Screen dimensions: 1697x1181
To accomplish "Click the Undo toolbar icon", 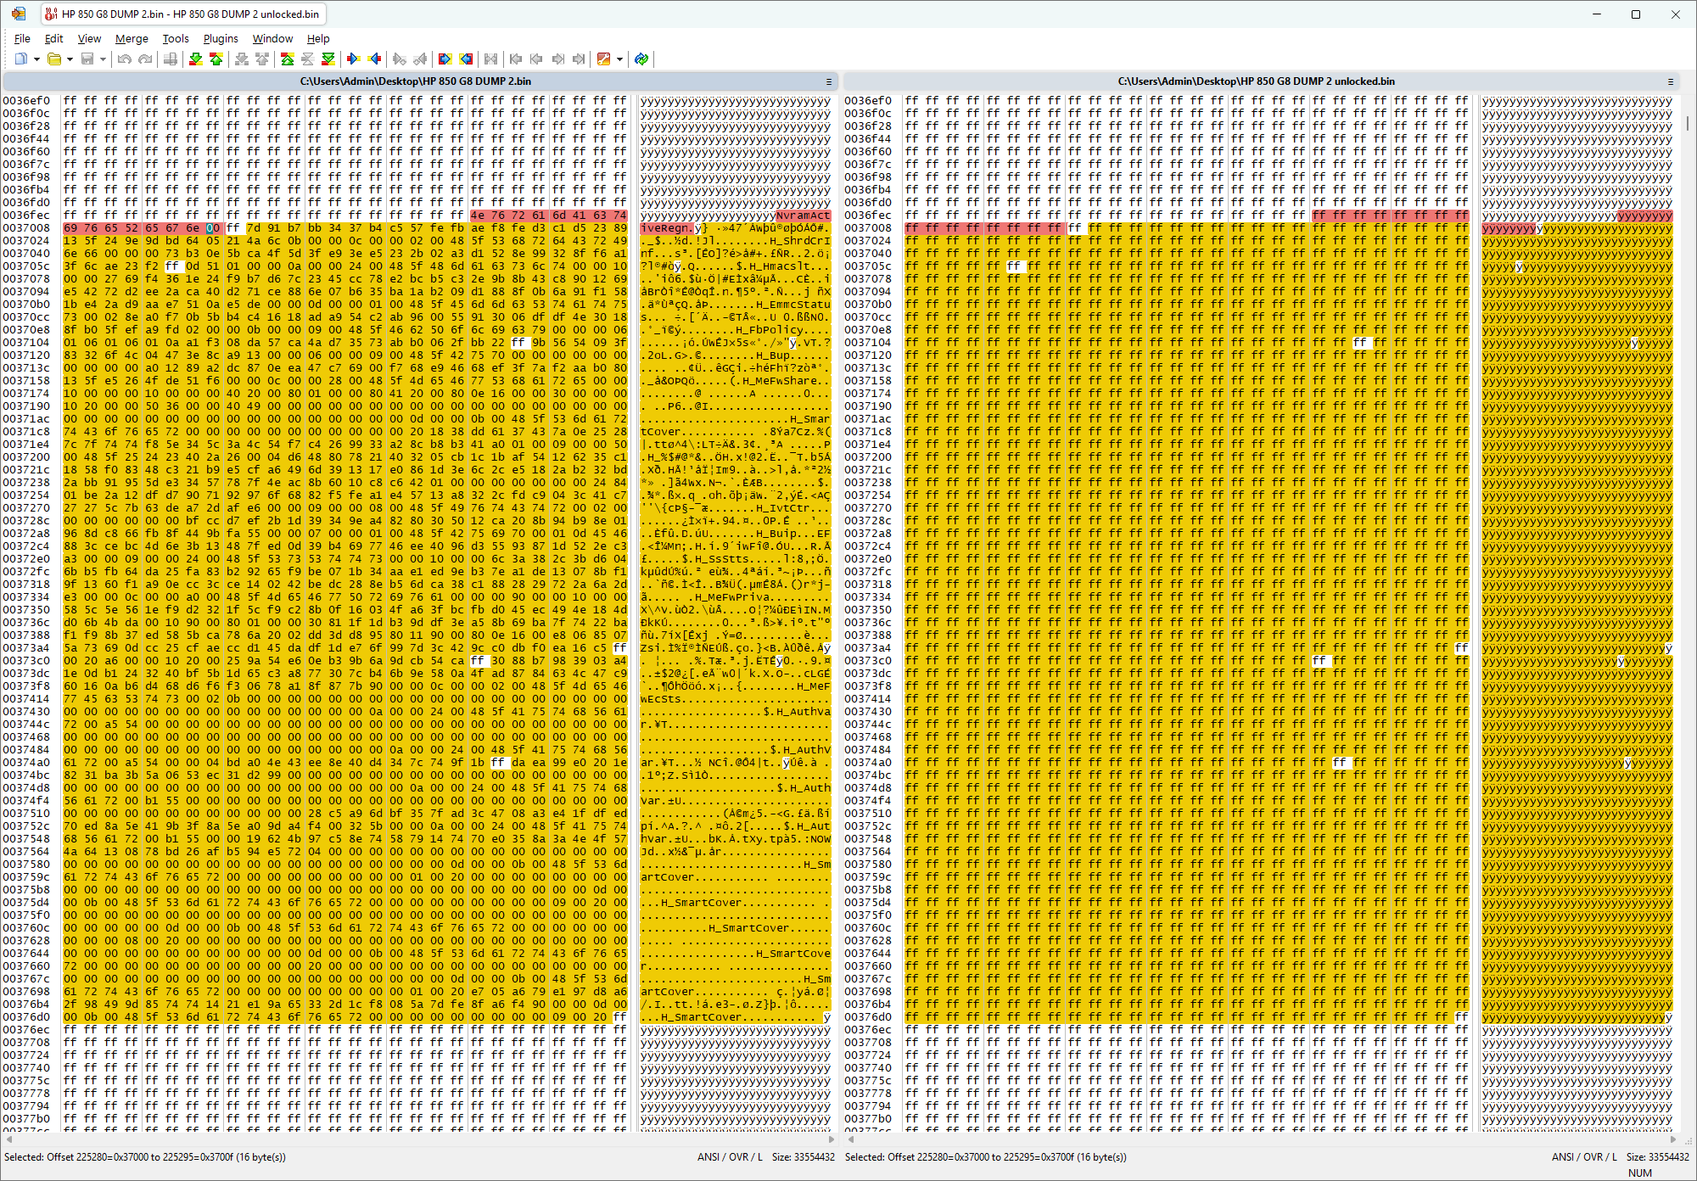I will 125,59.
